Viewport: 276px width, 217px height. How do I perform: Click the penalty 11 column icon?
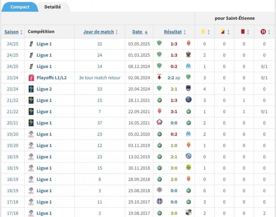[263, 32]
